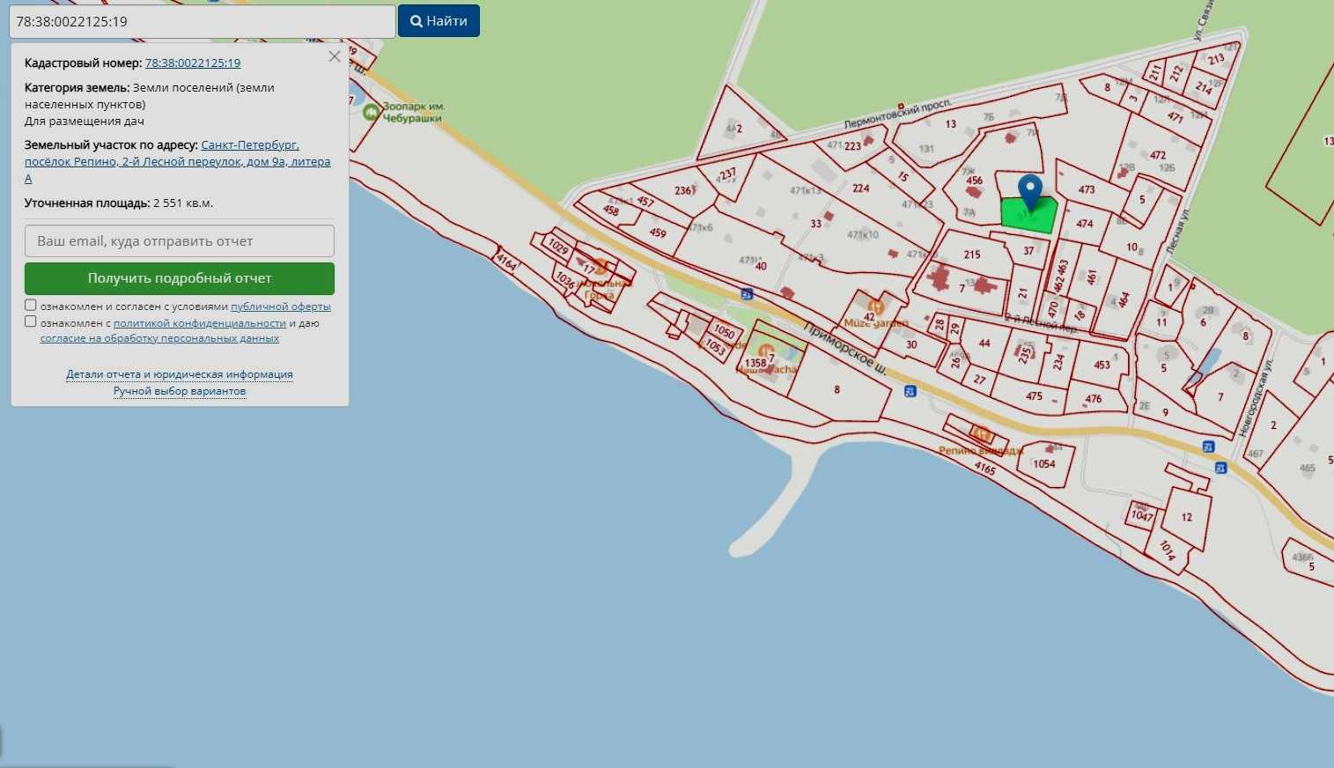Click the Русская Горка restaurant icon

tap(601, 266)
